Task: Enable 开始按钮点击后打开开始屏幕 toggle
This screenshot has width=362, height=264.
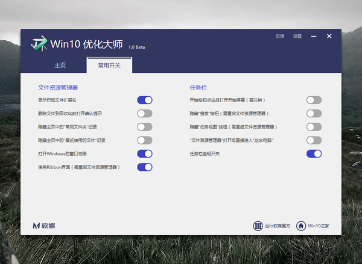Action: pyautogui.click(x=314, y=100)
